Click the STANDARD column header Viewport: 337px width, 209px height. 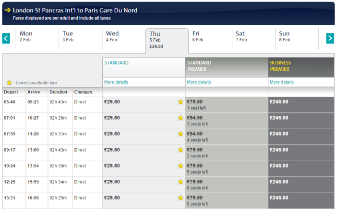(144, 67)
